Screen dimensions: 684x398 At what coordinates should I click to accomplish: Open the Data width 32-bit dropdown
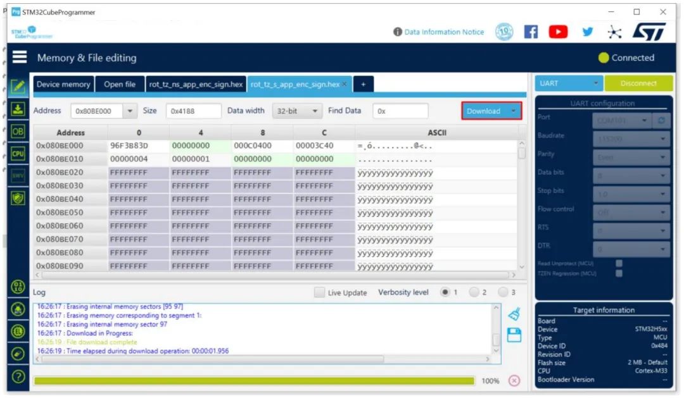297,111
